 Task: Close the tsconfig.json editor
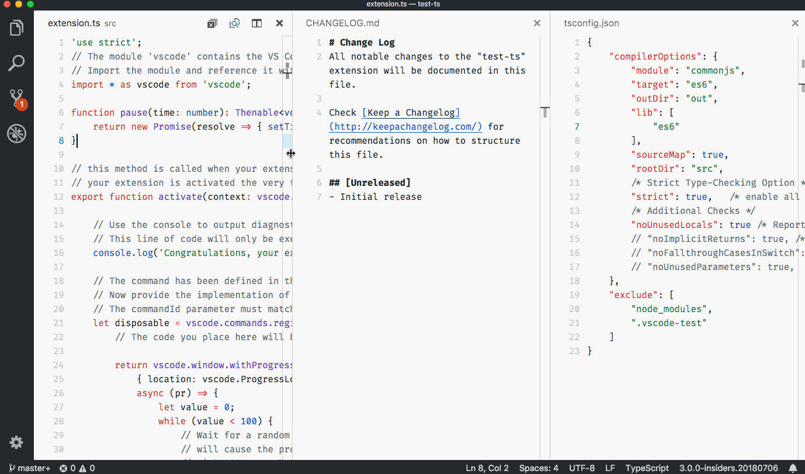pos(795,23)
